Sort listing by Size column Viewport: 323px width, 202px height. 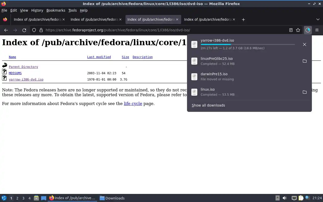(x=125, y=57)
